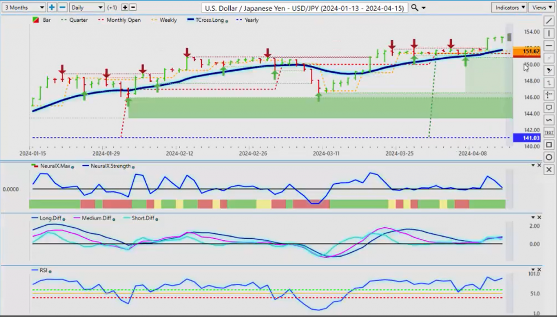Select the horizontal line drawing tool
Image resolution: width=557 pixels, height=317 pixels.
point(549,46)
